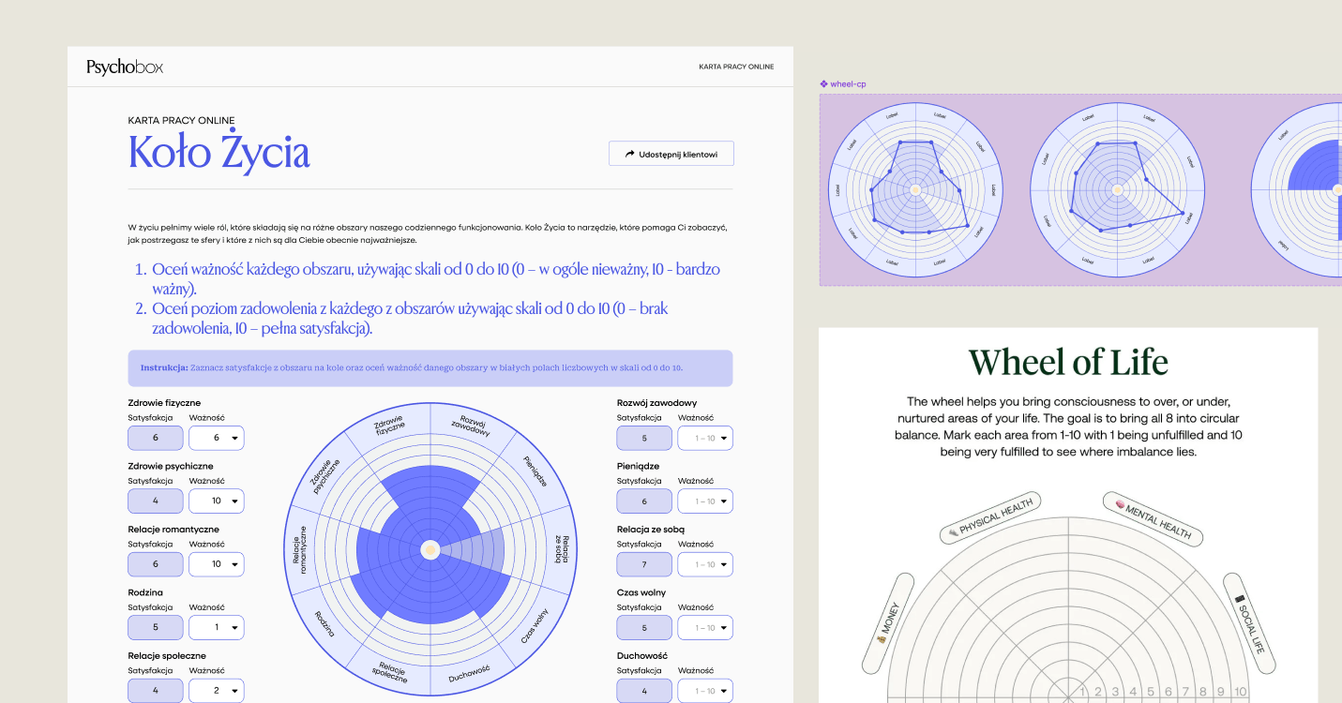Focus Satysfakcja field for Zdrowie fizyczne
This screenshot has height=703, width=1342.
pyautogui.click(x=156, y=438)
